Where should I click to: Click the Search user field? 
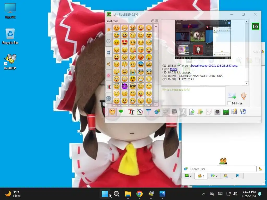[x=223, y=169]
